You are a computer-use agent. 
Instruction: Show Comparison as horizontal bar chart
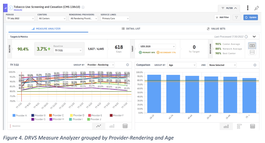coord(239,126)
